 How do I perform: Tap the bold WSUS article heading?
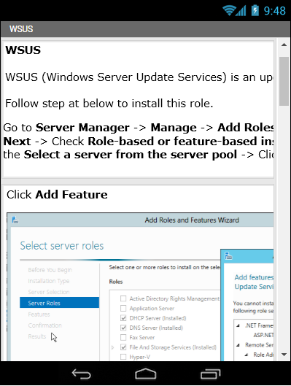click(x=23, y=50)
